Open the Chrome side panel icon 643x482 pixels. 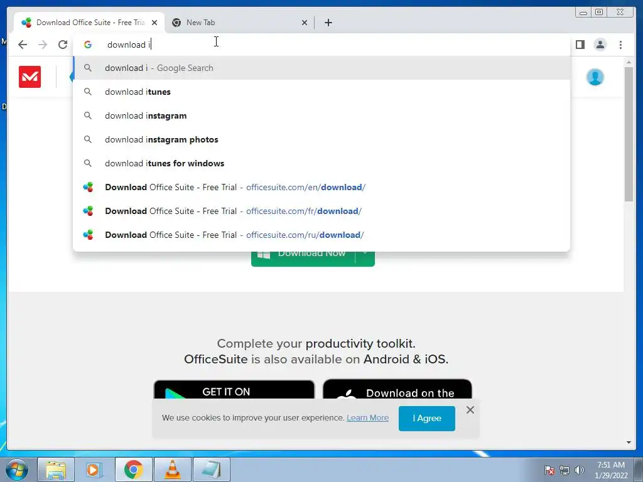(580, 45)
